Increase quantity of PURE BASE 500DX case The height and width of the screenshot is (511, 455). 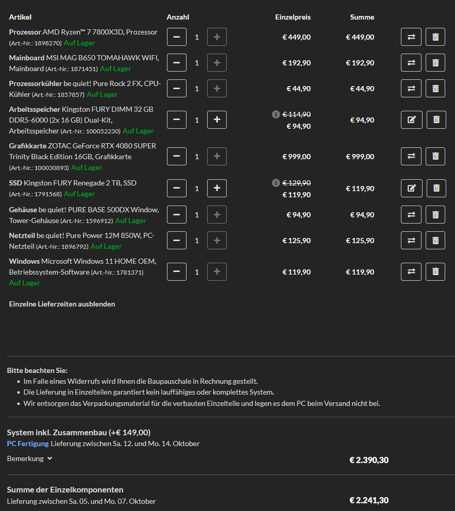tap(217, 214)
